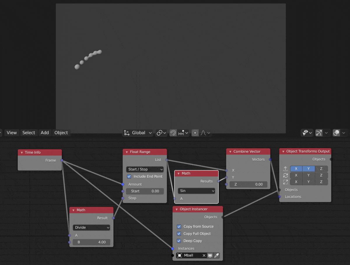Click the metaball chain in the viewport
This screenshot has width=350, height=265.
coord(88,59)
